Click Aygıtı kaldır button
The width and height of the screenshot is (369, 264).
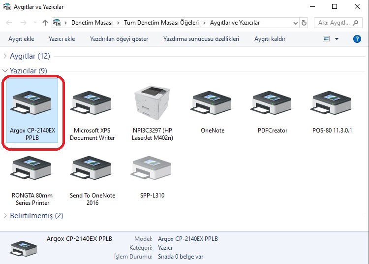tap(270, 39)
